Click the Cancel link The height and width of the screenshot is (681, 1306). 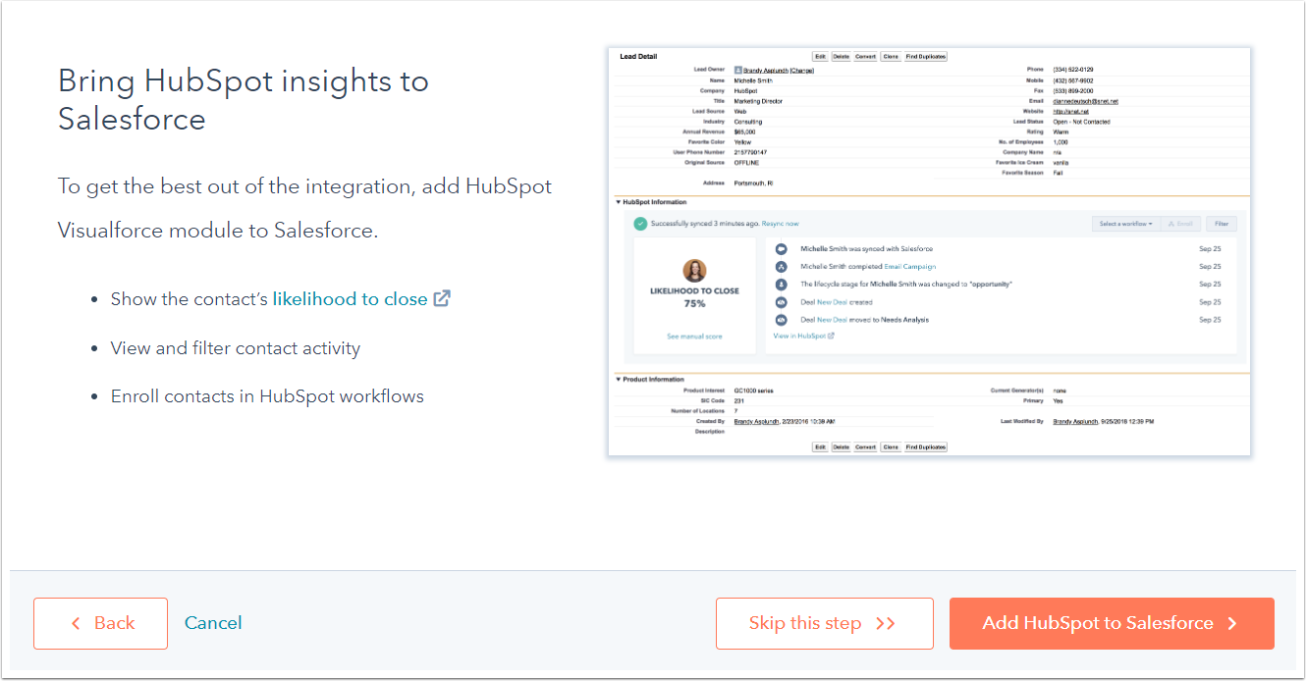(213, 623)
